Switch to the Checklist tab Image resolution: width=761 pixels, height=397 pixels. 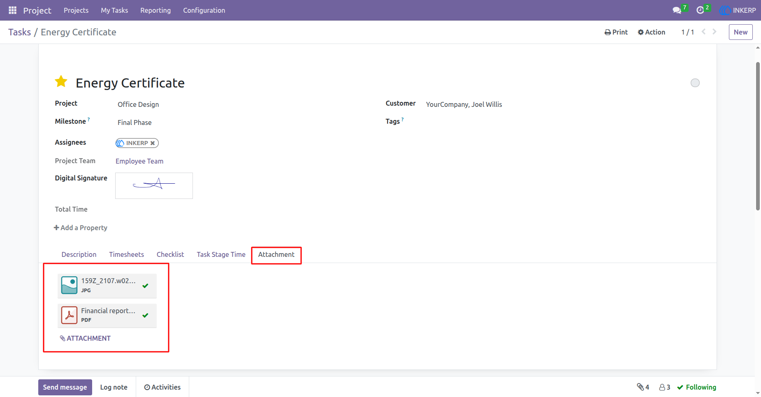170,254
